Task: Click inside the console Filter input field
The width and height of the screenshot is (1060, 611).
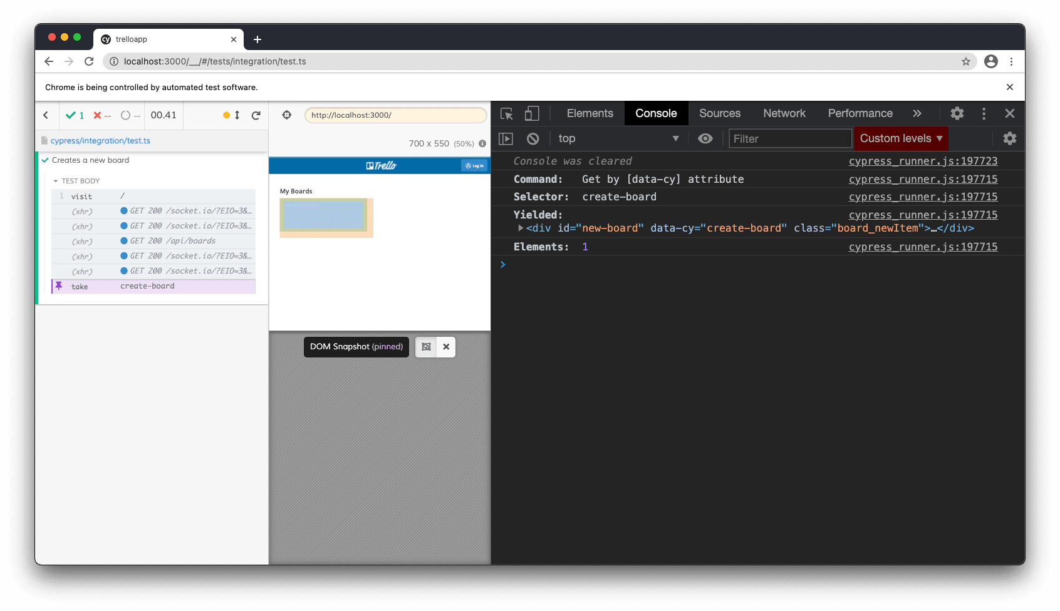Action: click(x=789, y=138)
